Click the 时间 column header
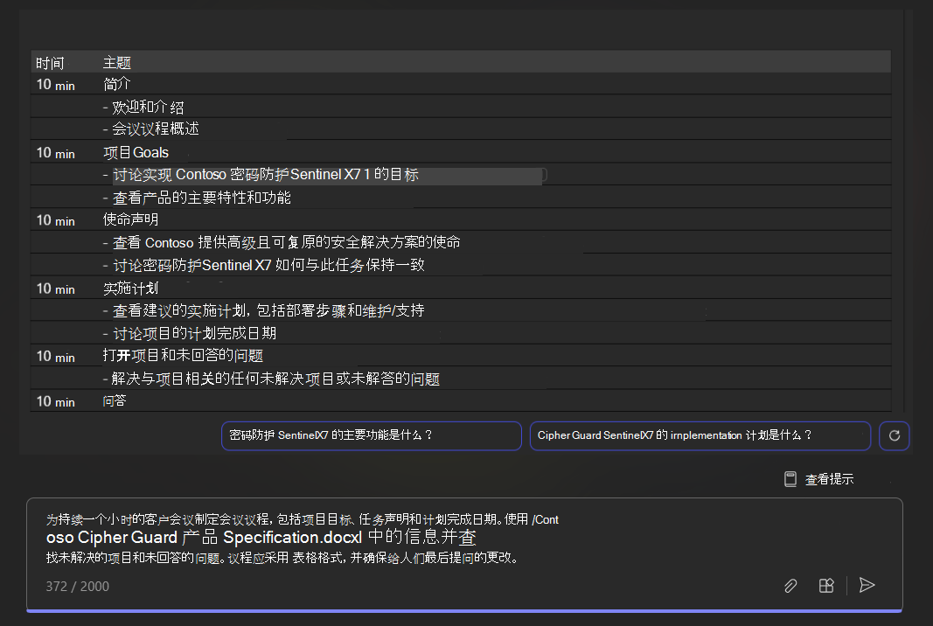 pos(50,62)
